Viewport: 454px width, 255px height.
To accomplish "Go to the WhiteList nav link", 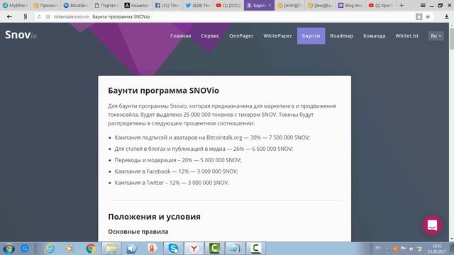I will tap(406, 36).
